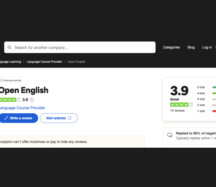Open the Categories menu
Viewport: 216px width, 187px height.
[x=172, y=47]
